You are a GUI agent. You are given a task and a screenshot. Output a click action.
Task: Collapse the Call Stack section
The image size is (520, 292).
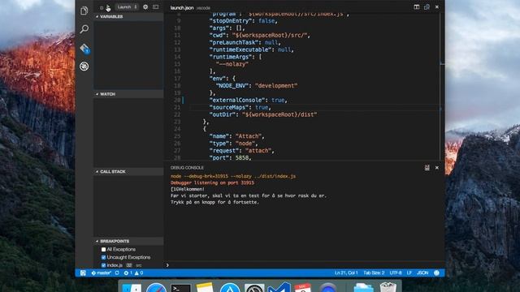point(128,172)
